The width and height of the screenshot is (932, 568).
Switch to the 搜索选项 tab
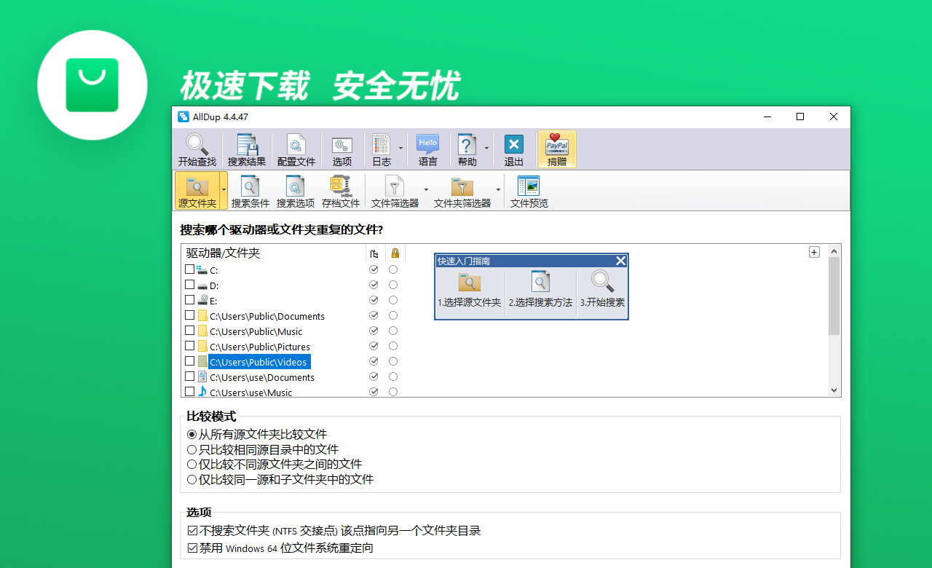(296, 190)
